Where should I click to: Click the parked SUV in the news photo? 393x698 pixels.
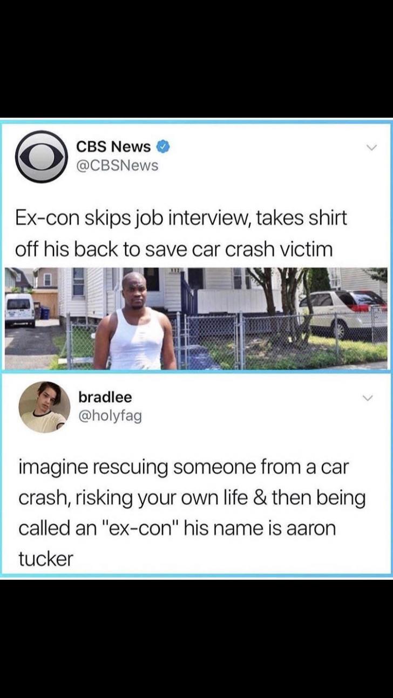343,313
